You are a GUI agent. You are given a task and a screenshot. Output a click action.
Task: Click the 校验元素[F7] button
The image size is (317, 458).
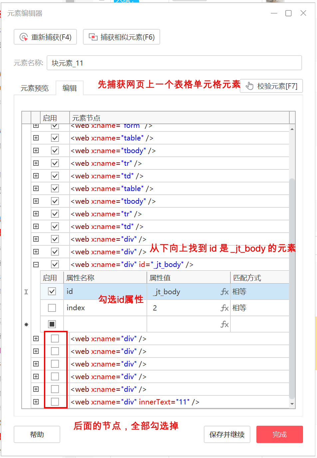coord(271,86)
